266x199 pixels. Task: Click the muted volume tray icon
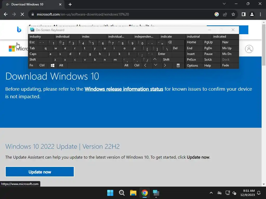tap(235, 193)
